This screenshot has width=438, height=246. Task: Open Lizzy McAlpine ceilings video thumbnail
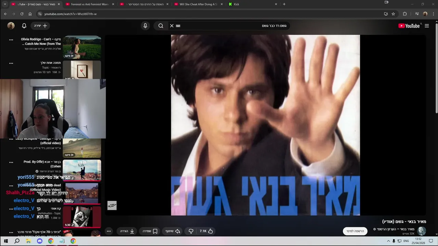pyautogui.click(x=82, y=148)
